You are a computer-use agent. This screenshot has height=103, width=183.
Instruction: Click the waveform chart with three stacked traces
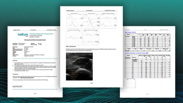tap(91, 21)
